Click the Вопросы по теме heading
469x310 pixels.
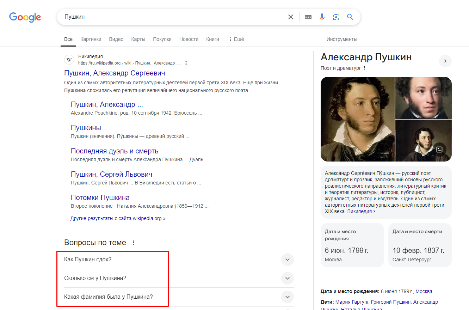[x=95, y=243]
